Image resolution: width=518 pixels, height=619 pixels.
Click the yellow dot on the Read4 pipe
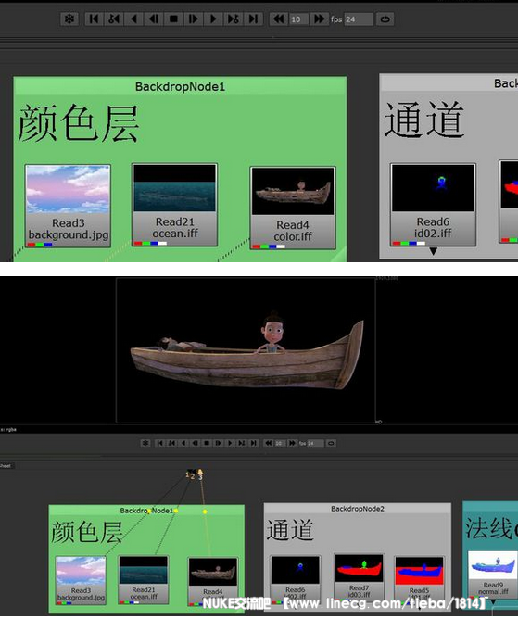pos(205,512)
